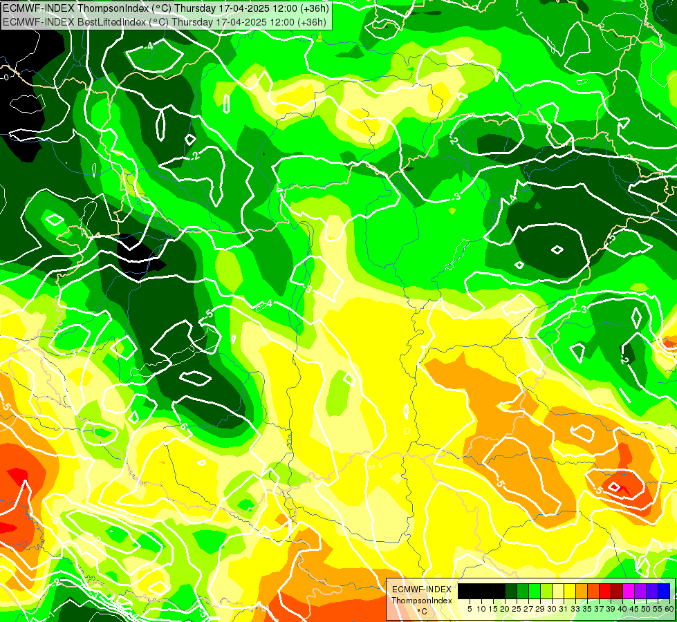Select the pale yellow 30-31 legend swatch
The width and height of the screenshot is (677, 622).
coord(558,592)
